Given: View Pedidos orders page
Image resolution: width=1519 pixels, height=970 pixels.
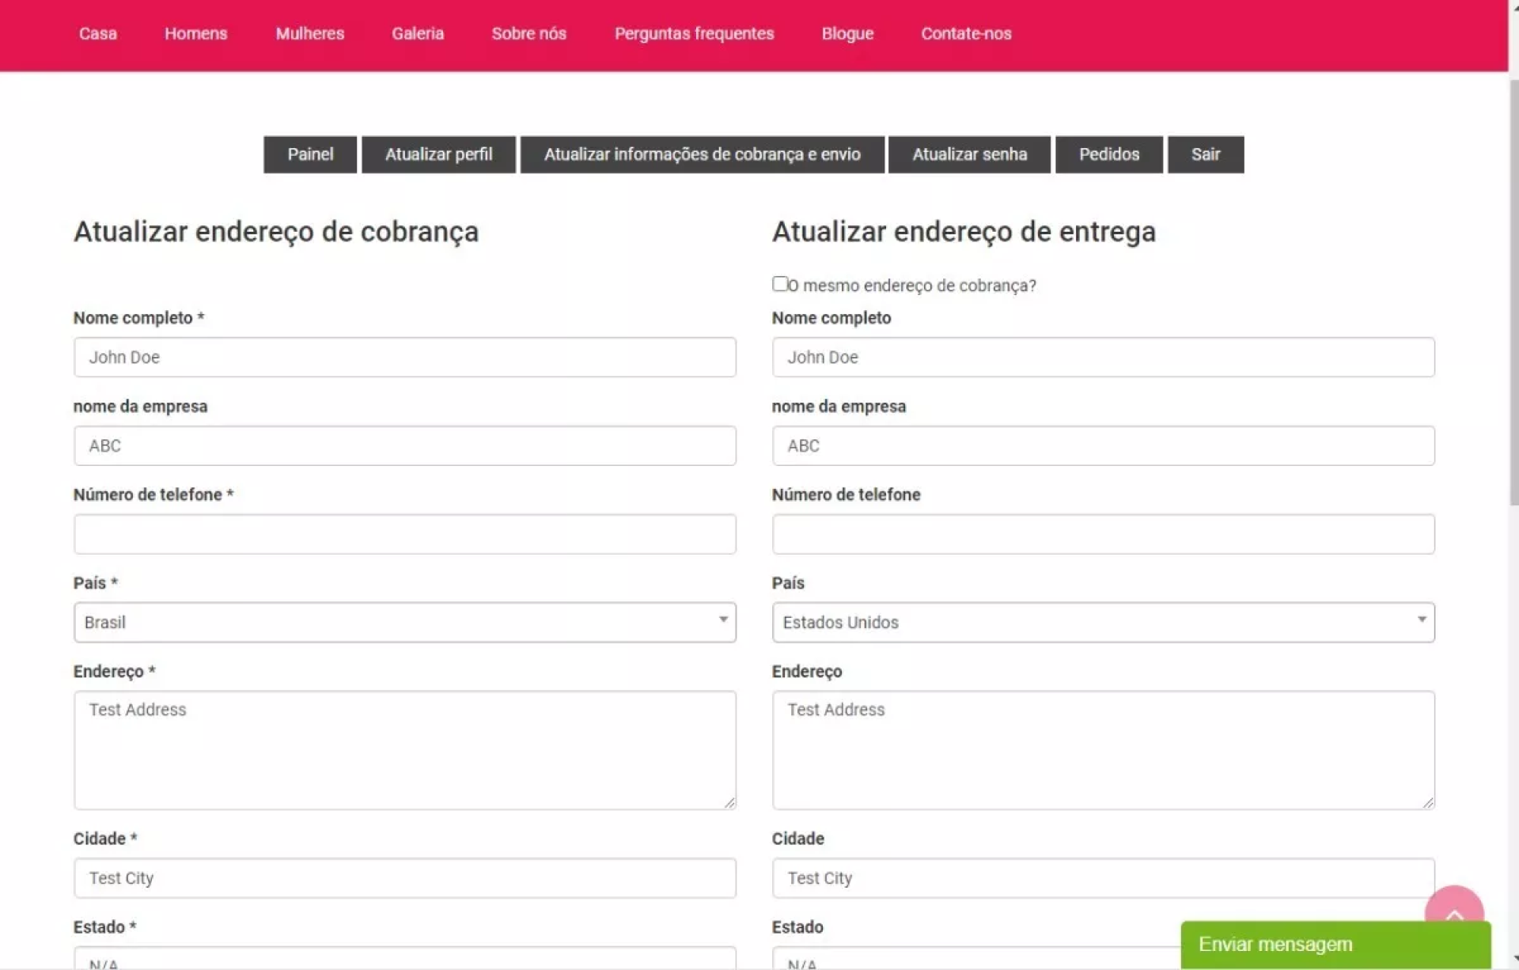Looking at the screenshot, I should pyautogui.click(x=1108, y=154).
